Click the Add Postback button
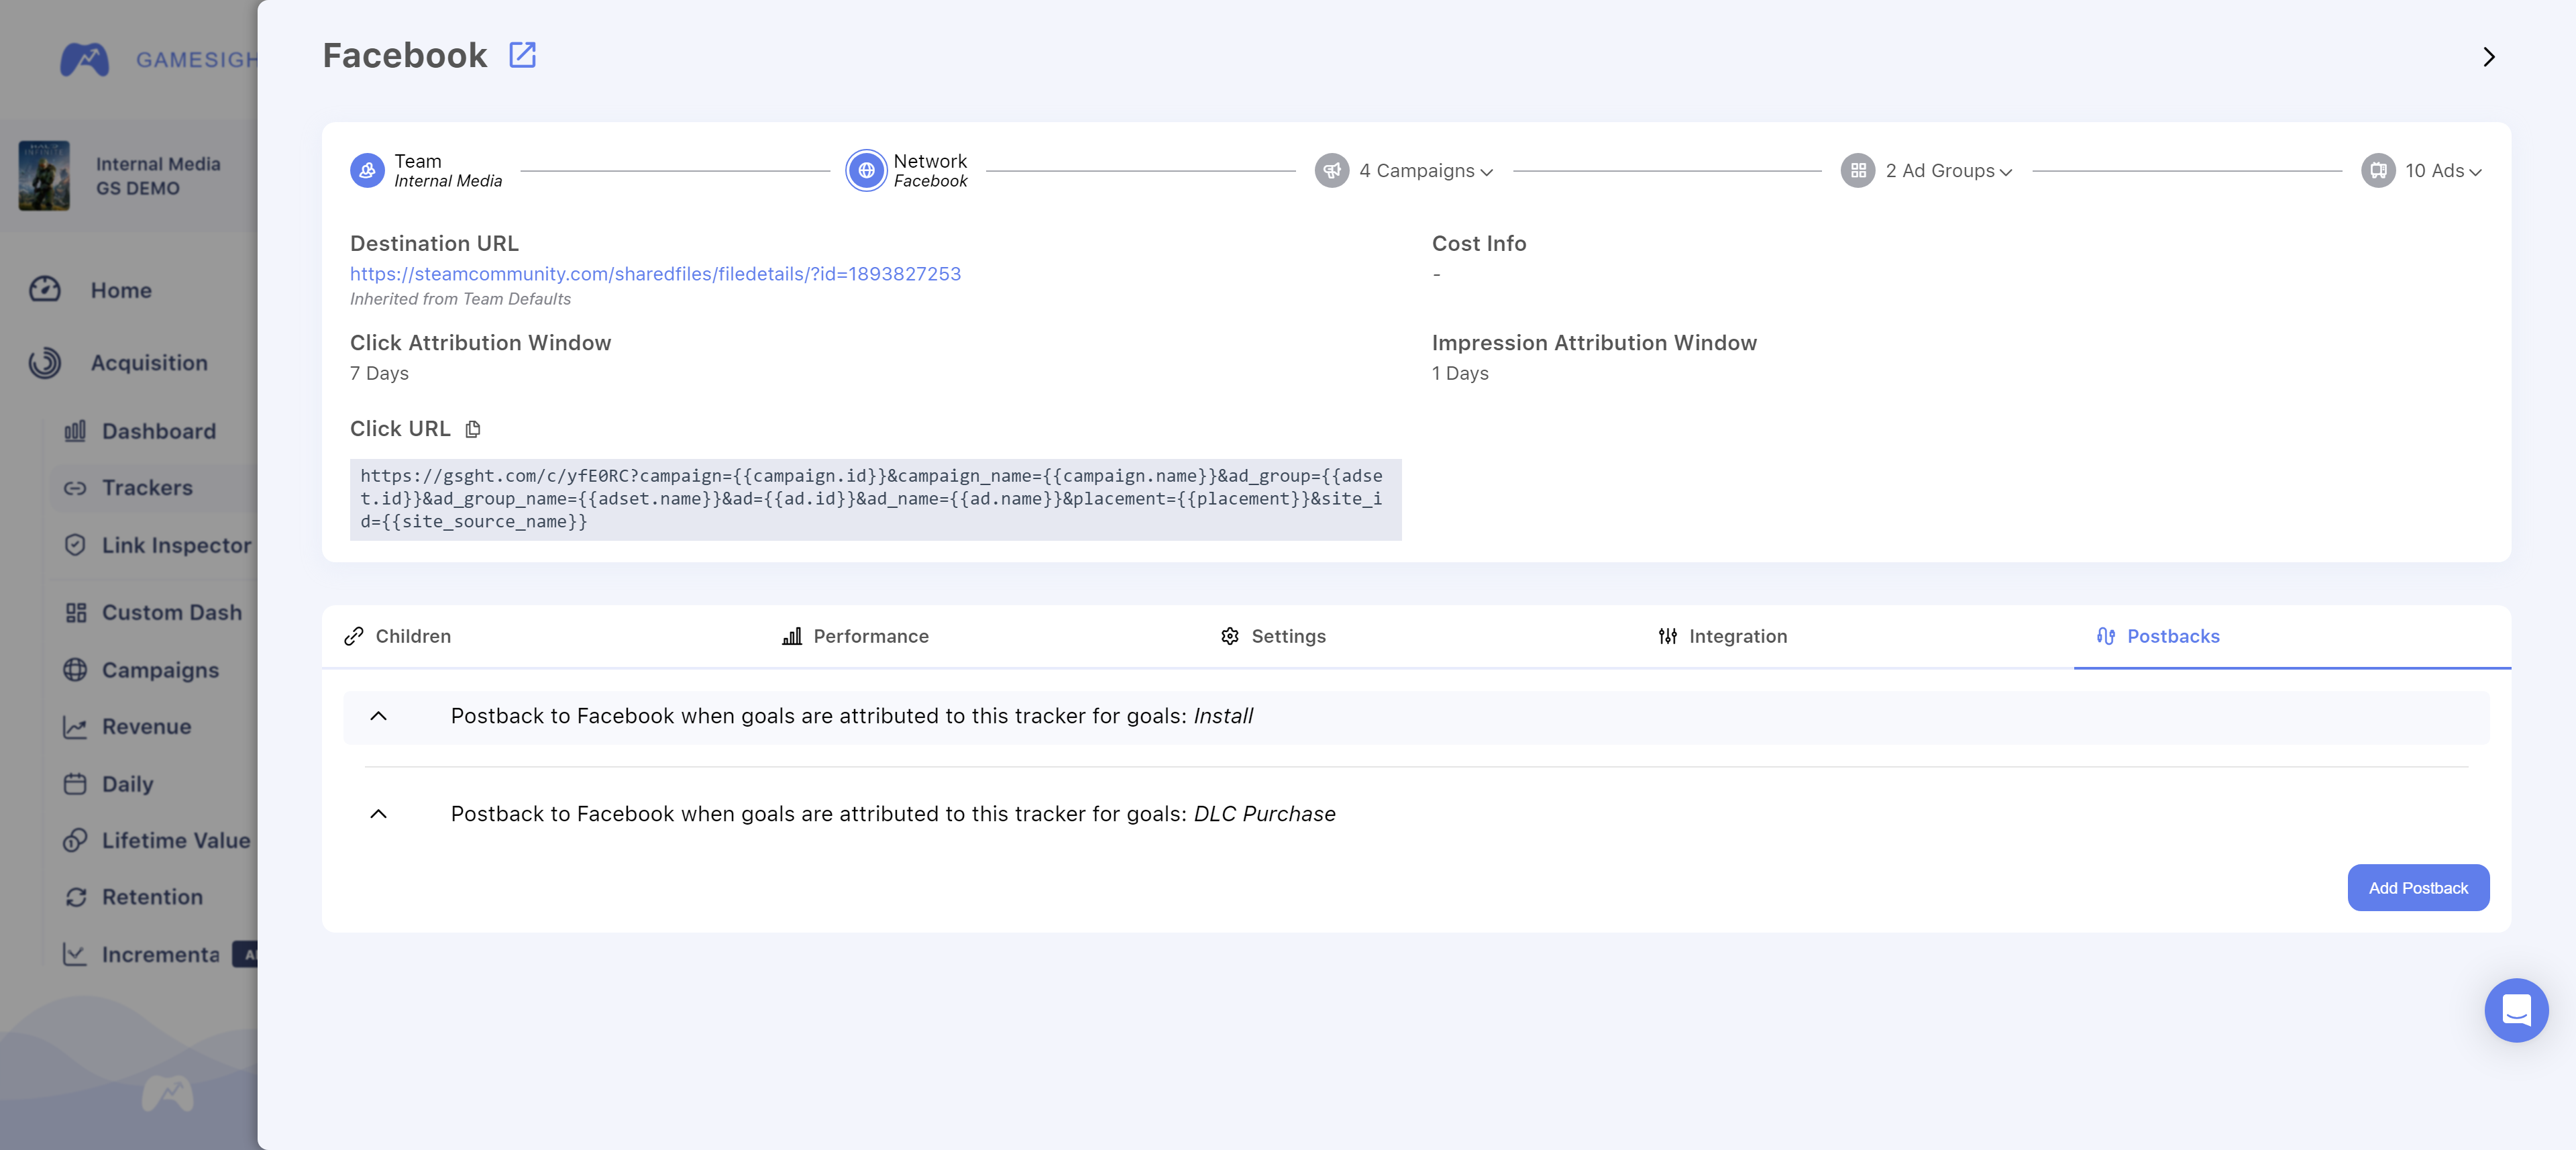 tap(2418, 888)
